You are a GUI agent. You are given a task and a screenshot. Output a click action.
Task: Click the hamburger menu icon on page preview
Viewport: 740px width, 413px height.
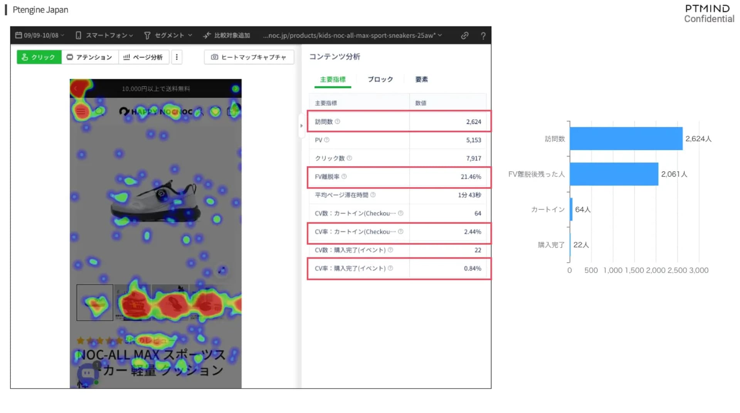(81, 112)
